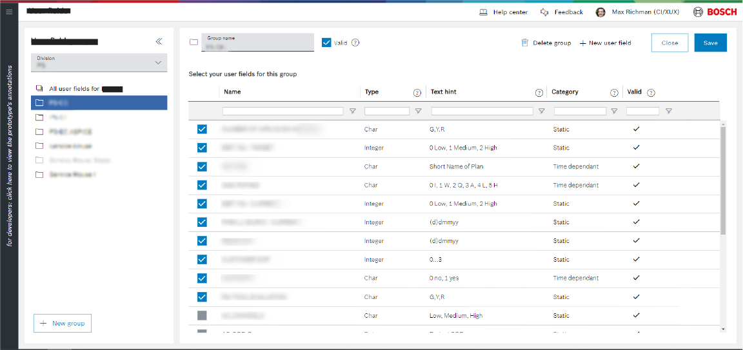Click the table's vertical scrollbar
The width and height of the screenshot is (743, 350).
[722, 180]
